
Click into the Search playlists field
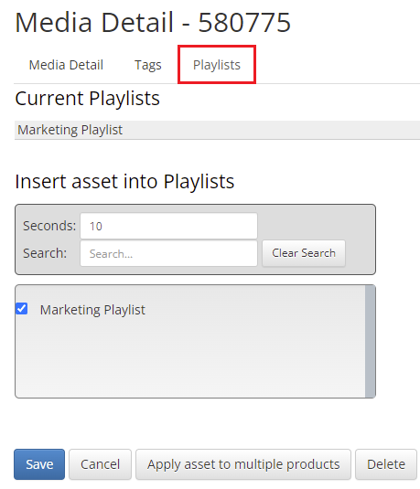168,253
